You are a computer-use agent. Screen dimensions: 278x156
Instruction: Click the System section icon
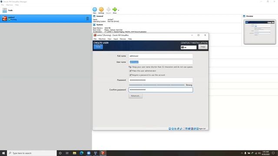(x=94, y=25)
